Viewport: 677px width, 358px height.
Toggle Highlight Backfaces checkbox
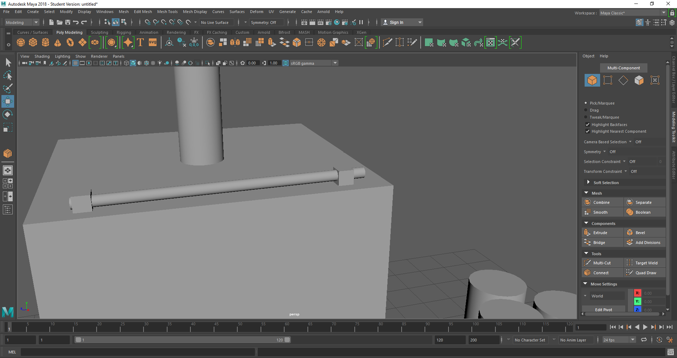pyautogui.click(x=587, y=125)
